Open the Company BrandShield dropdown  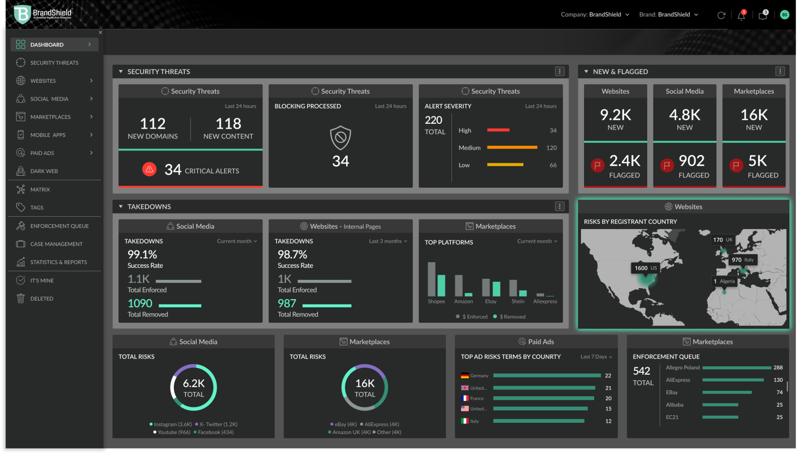point(595,15)
